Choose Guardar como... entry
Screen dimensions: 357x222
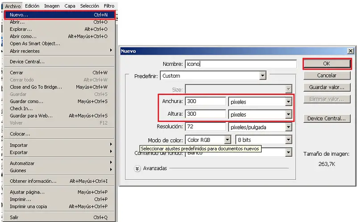[59, 101]
